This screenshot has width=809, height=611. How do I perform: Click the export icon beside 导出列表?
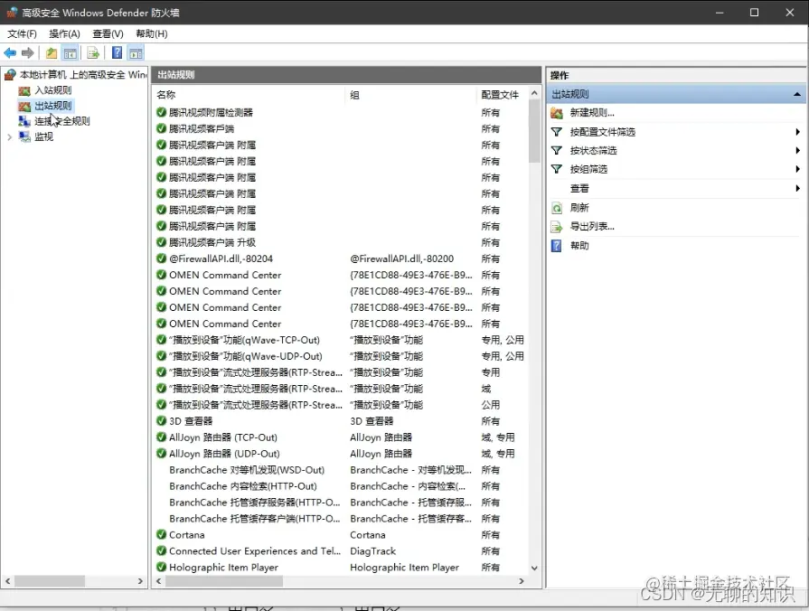point(557,227)
